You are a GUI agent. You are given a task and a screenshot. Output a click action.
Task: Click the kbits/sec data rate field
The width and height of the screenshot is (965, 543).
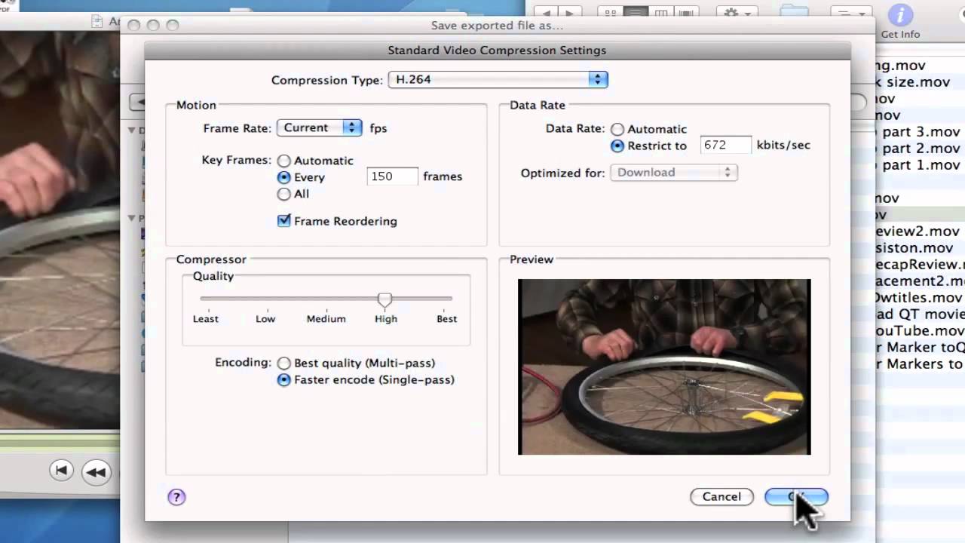(725, 145)
